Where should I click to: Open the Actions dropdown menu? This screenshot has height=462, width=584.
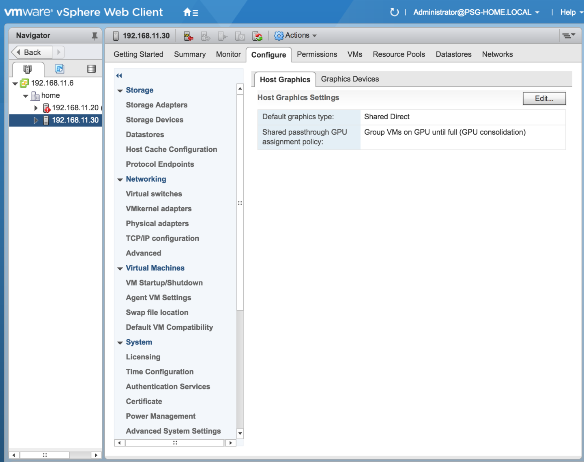296,35
